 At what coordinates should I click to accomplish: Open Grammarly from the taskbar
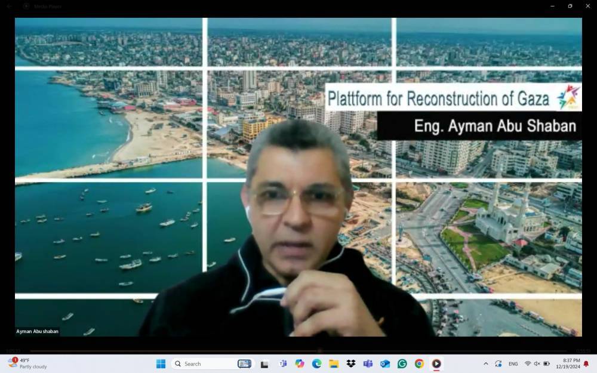coord(402,363)
